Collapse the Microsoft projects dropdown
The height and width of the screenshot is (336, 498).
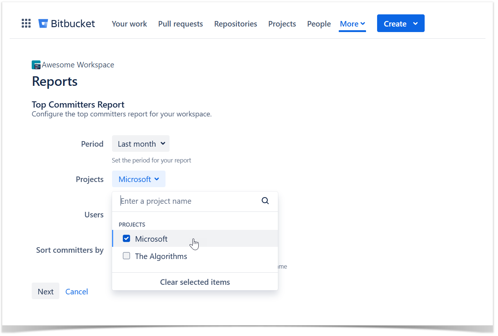(139, 179)
